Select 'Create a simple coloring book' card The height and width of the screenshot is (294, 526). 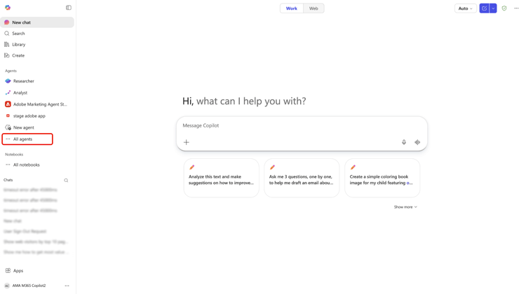[x=382, y=178]
